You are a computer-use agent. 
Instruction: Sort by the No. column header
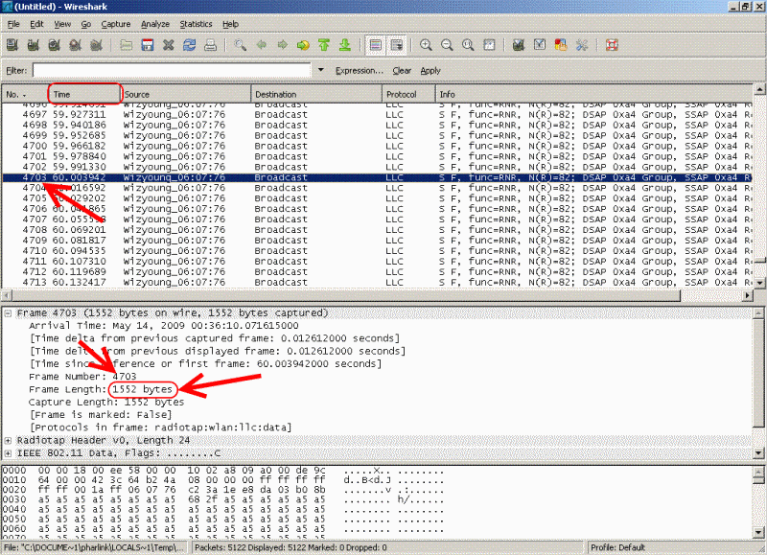click(x=25, y=94)
